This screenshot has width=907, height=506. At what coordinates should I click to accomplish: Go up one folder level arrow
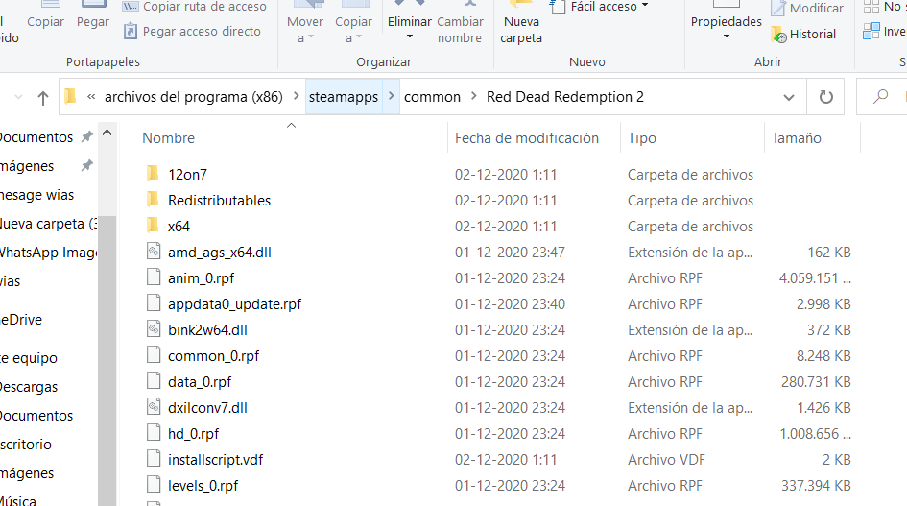point(43,97)
